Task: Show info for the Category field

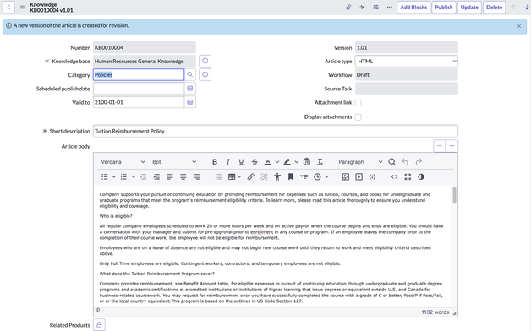Action: (205, 74)
